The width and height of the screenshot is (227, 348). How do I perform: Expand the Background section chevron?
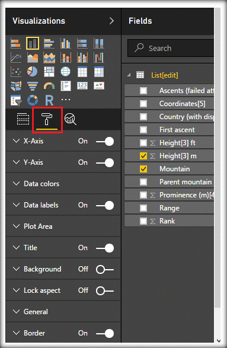pyautogui.click(x=16, y=269)
